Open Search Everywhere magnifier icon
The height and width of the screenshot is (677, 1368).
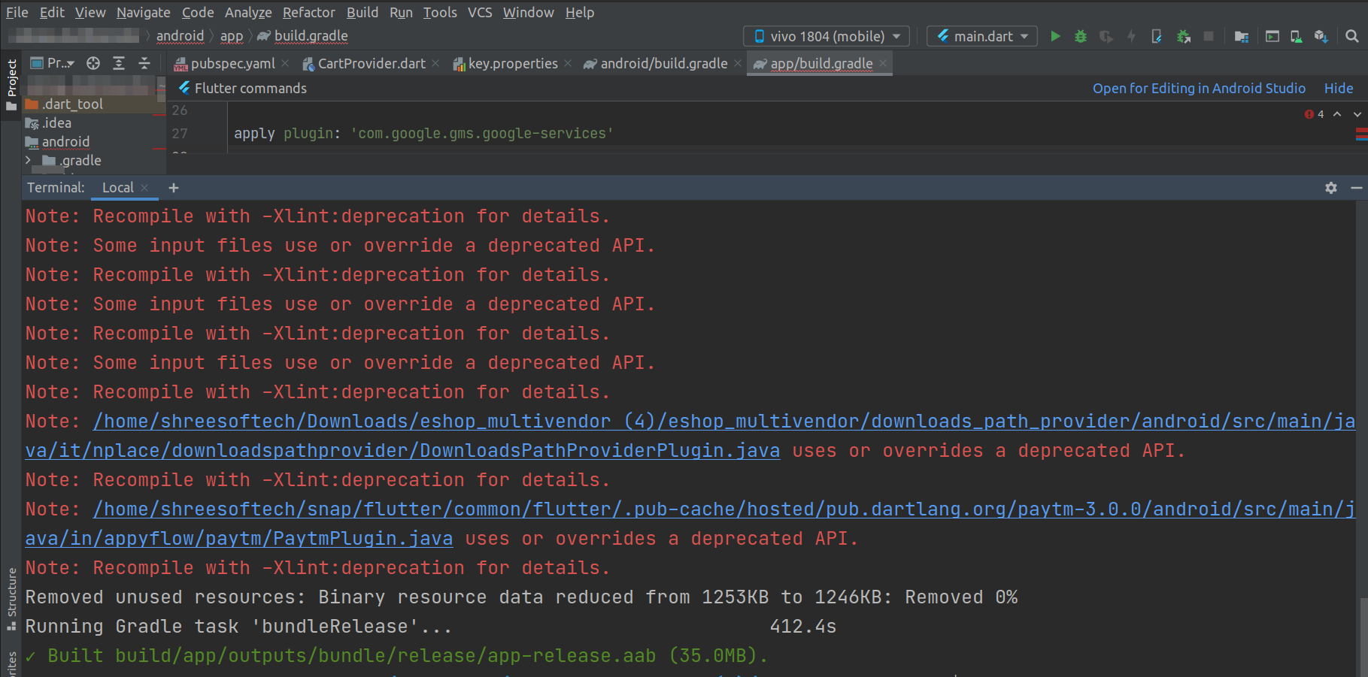click(x=1351, y=36)
